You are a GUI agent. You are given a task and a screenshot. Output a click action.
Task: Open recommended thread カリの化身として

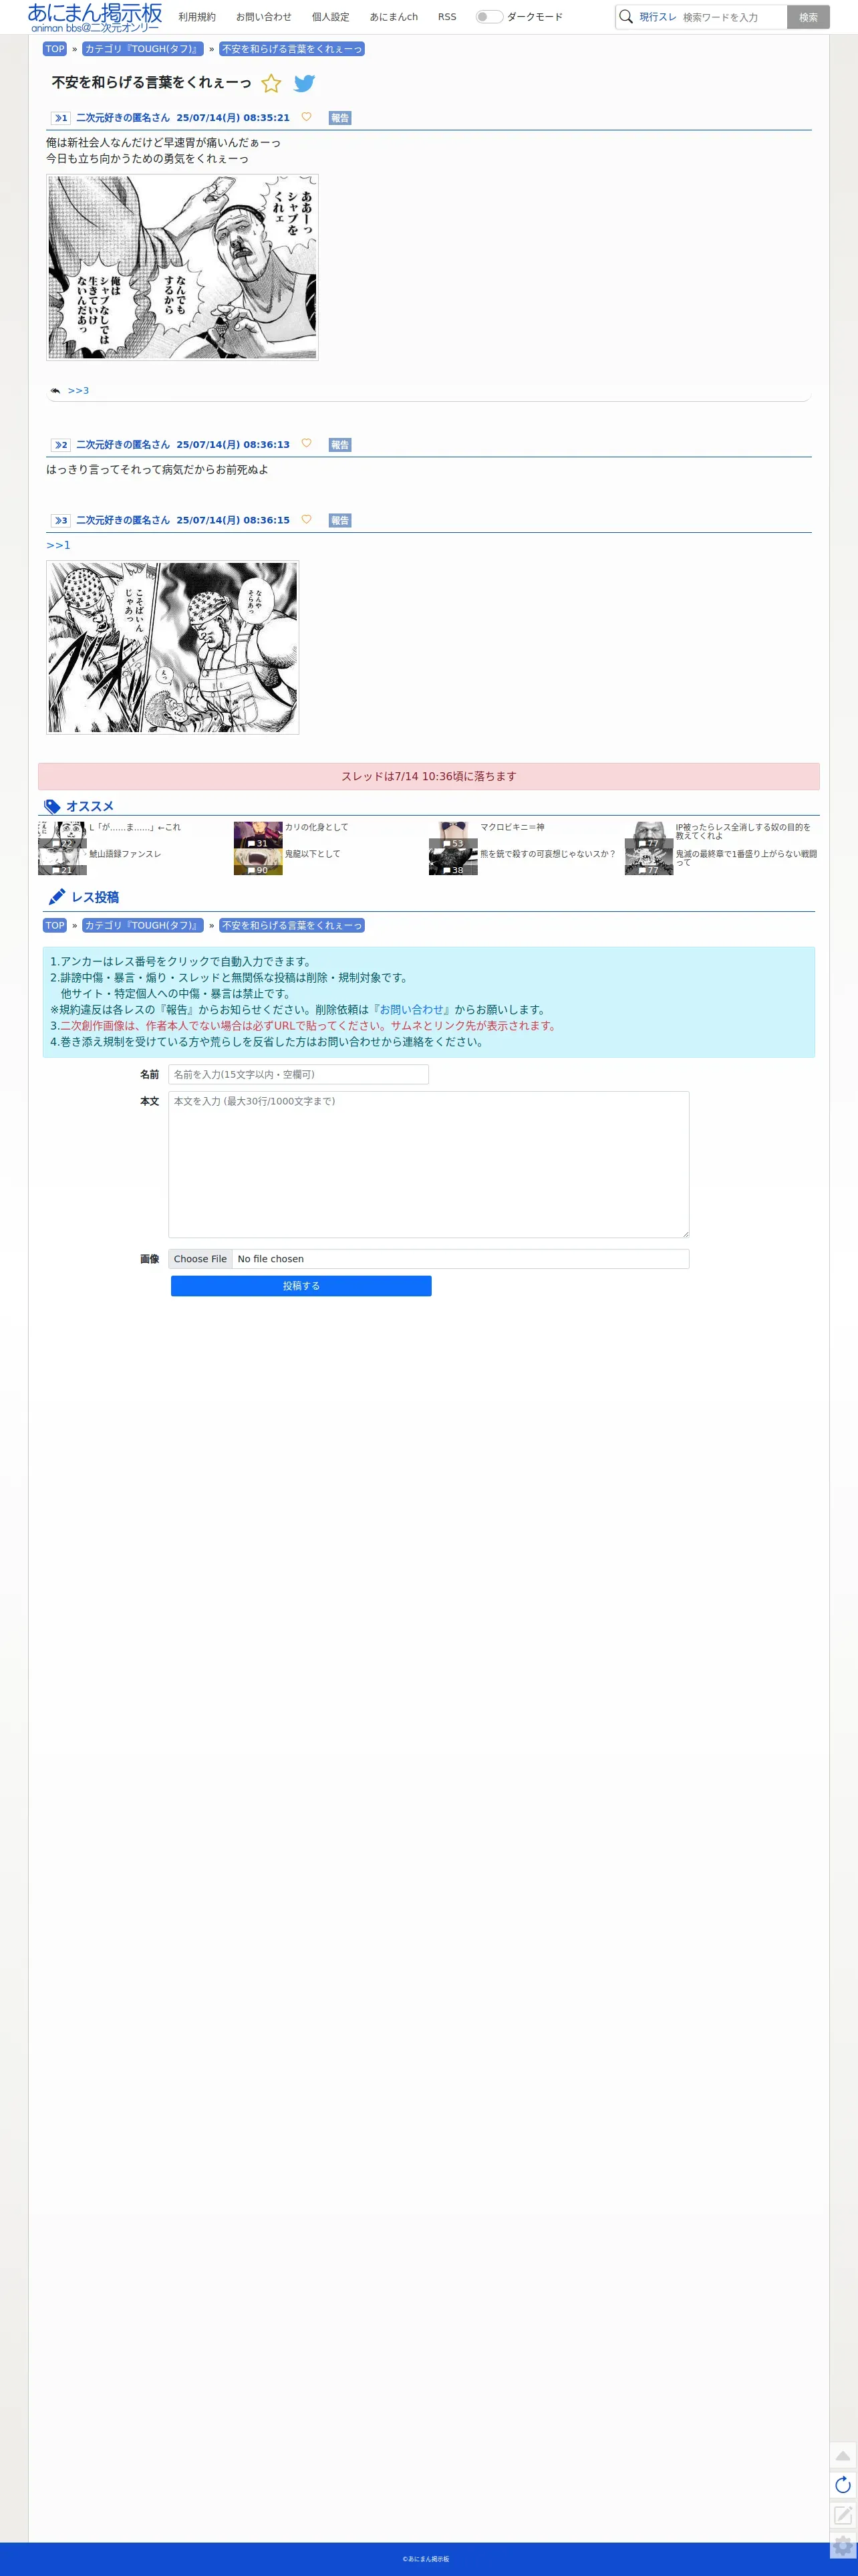pyautogui.click(x=317, y=827)
